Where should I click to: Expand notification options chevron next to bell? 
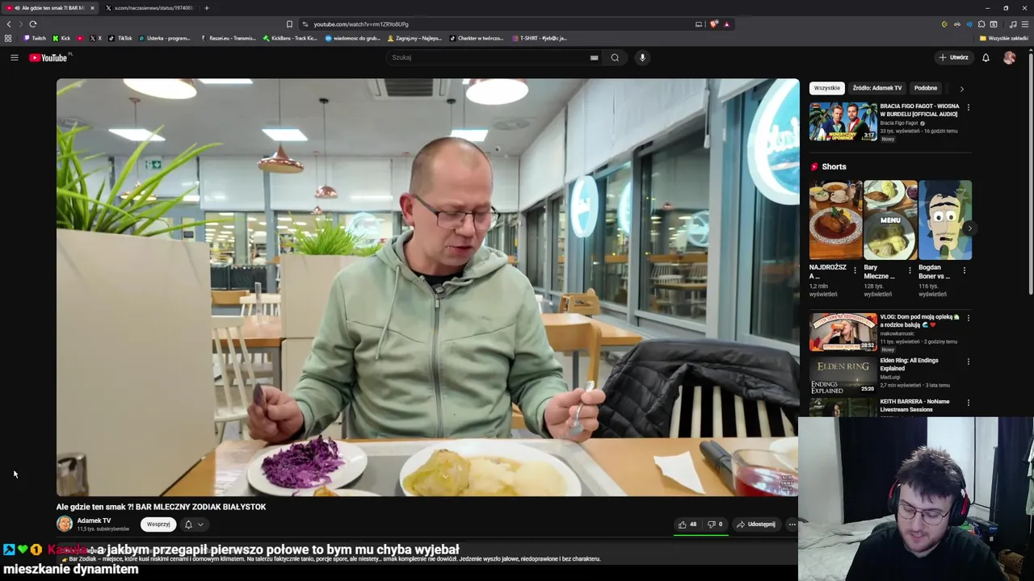pos(200,525)
